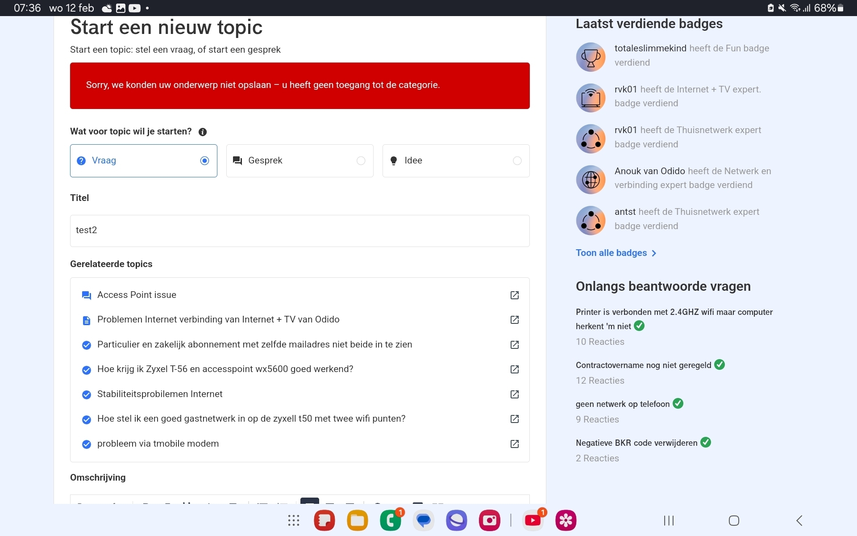
Task: Open external link icon for Problemen Internet verbinding
Action: point(515,320)
